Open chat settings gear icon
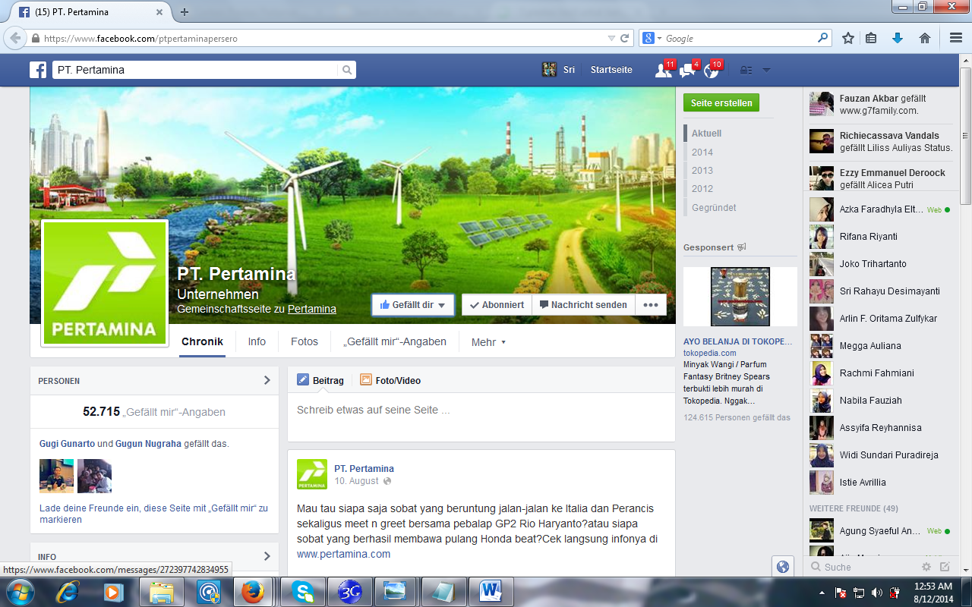The width and height of the screenshot is (972, 607). tap(926, 567)
